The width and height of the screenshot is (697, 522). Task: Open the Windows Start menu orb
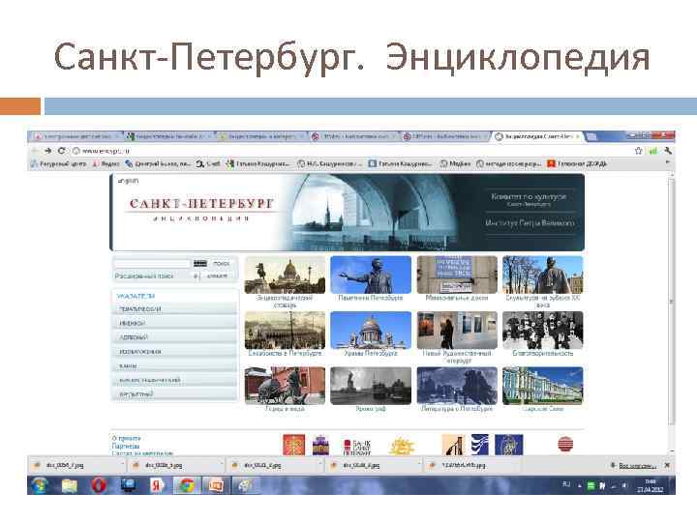[x=40, y=485]
